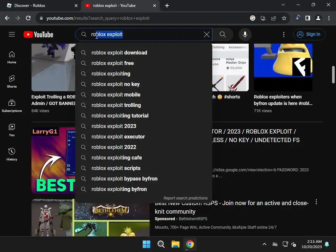
Task: Pick suggestion 'roblox exploit scripts'
Action: point(144,168)
